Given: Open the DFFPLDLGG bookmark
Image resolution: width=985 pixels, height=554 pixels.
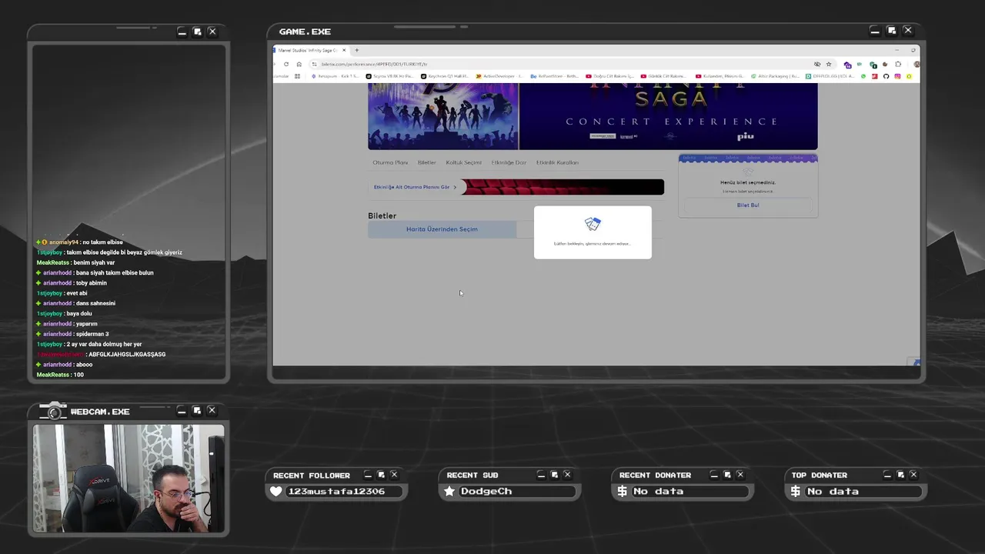Looking at the screenshot, I should (x=830, y=76).
